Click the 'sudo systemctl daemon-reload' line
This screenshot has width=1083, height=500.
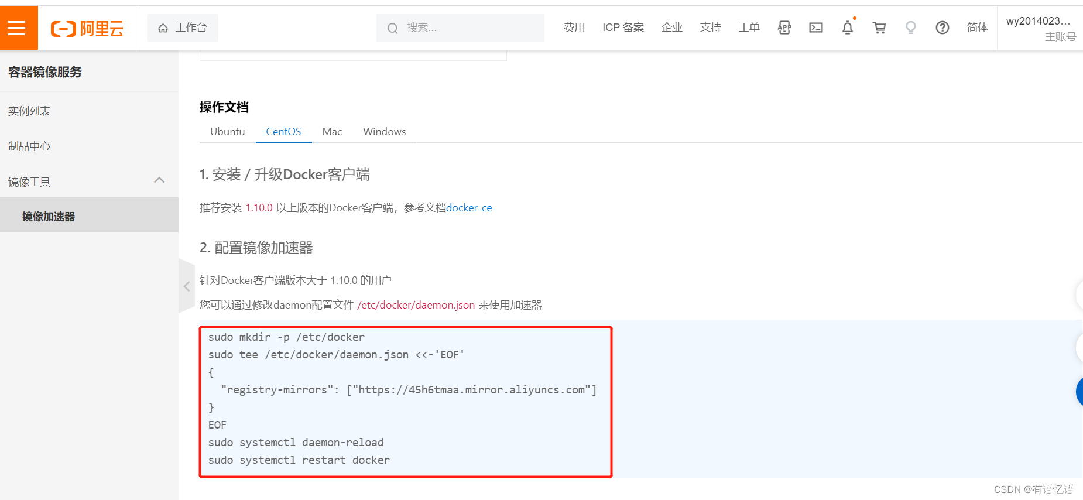click(x=296, y=443)
